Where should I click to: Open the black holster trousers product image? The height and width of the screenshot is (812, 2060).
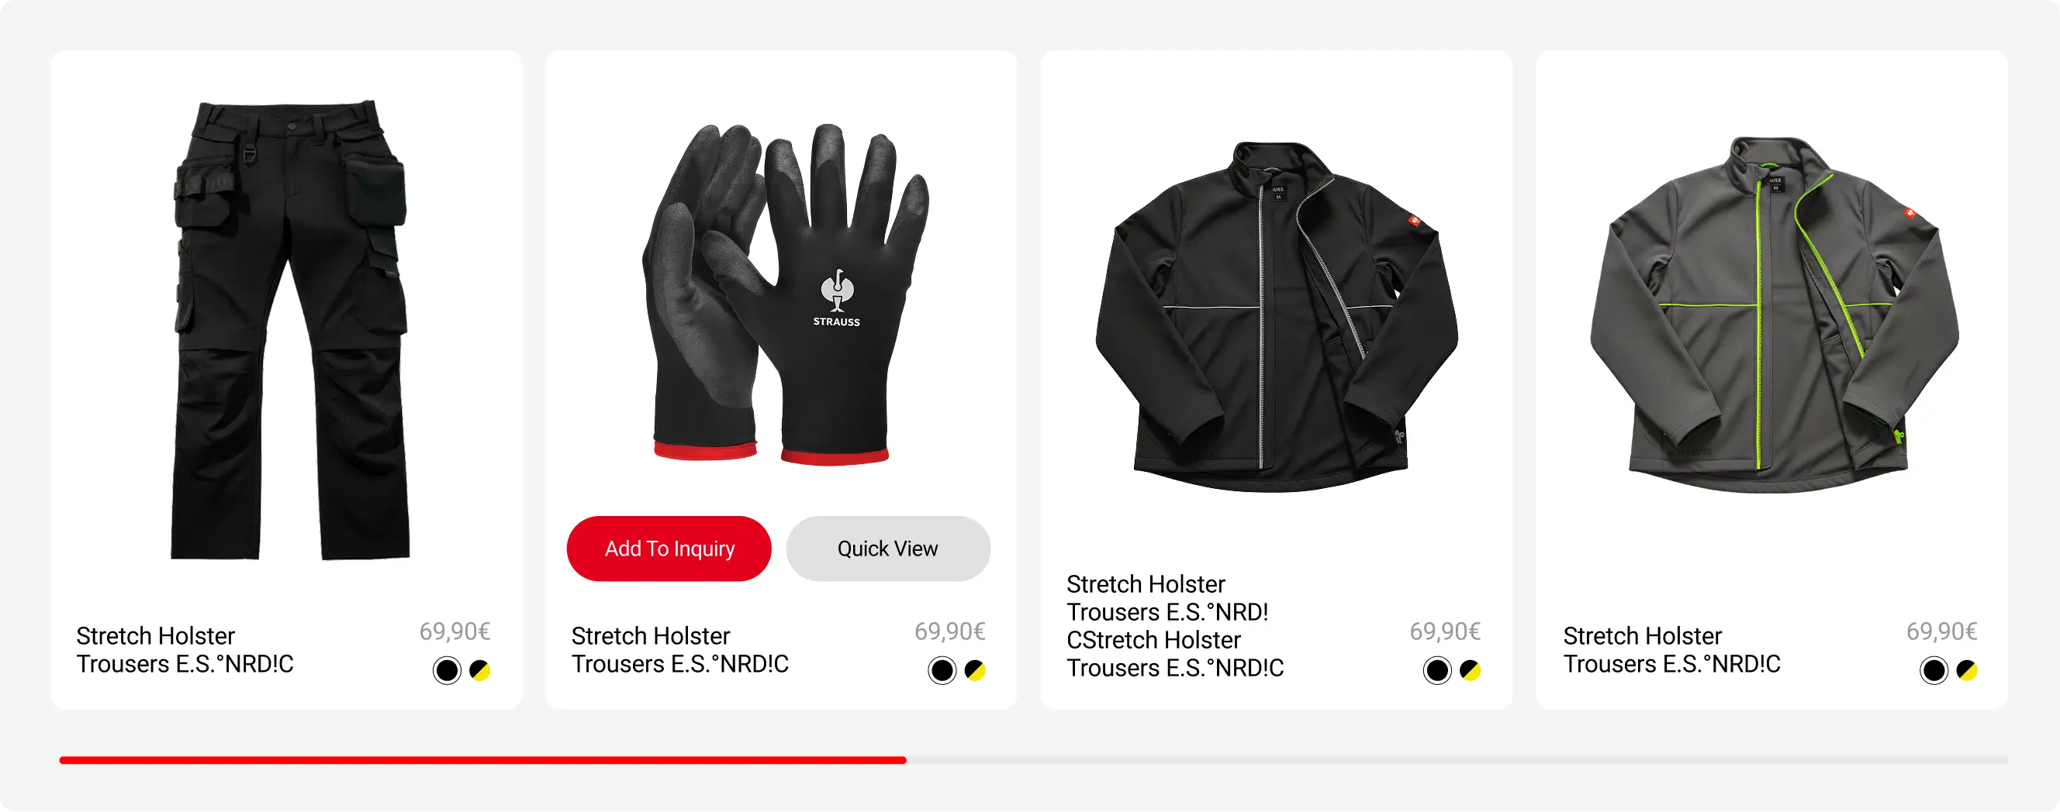click(290, 330)
